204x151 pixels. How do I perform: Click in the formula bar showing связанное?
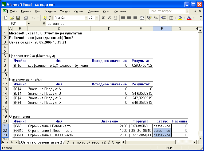coord(124,24)
